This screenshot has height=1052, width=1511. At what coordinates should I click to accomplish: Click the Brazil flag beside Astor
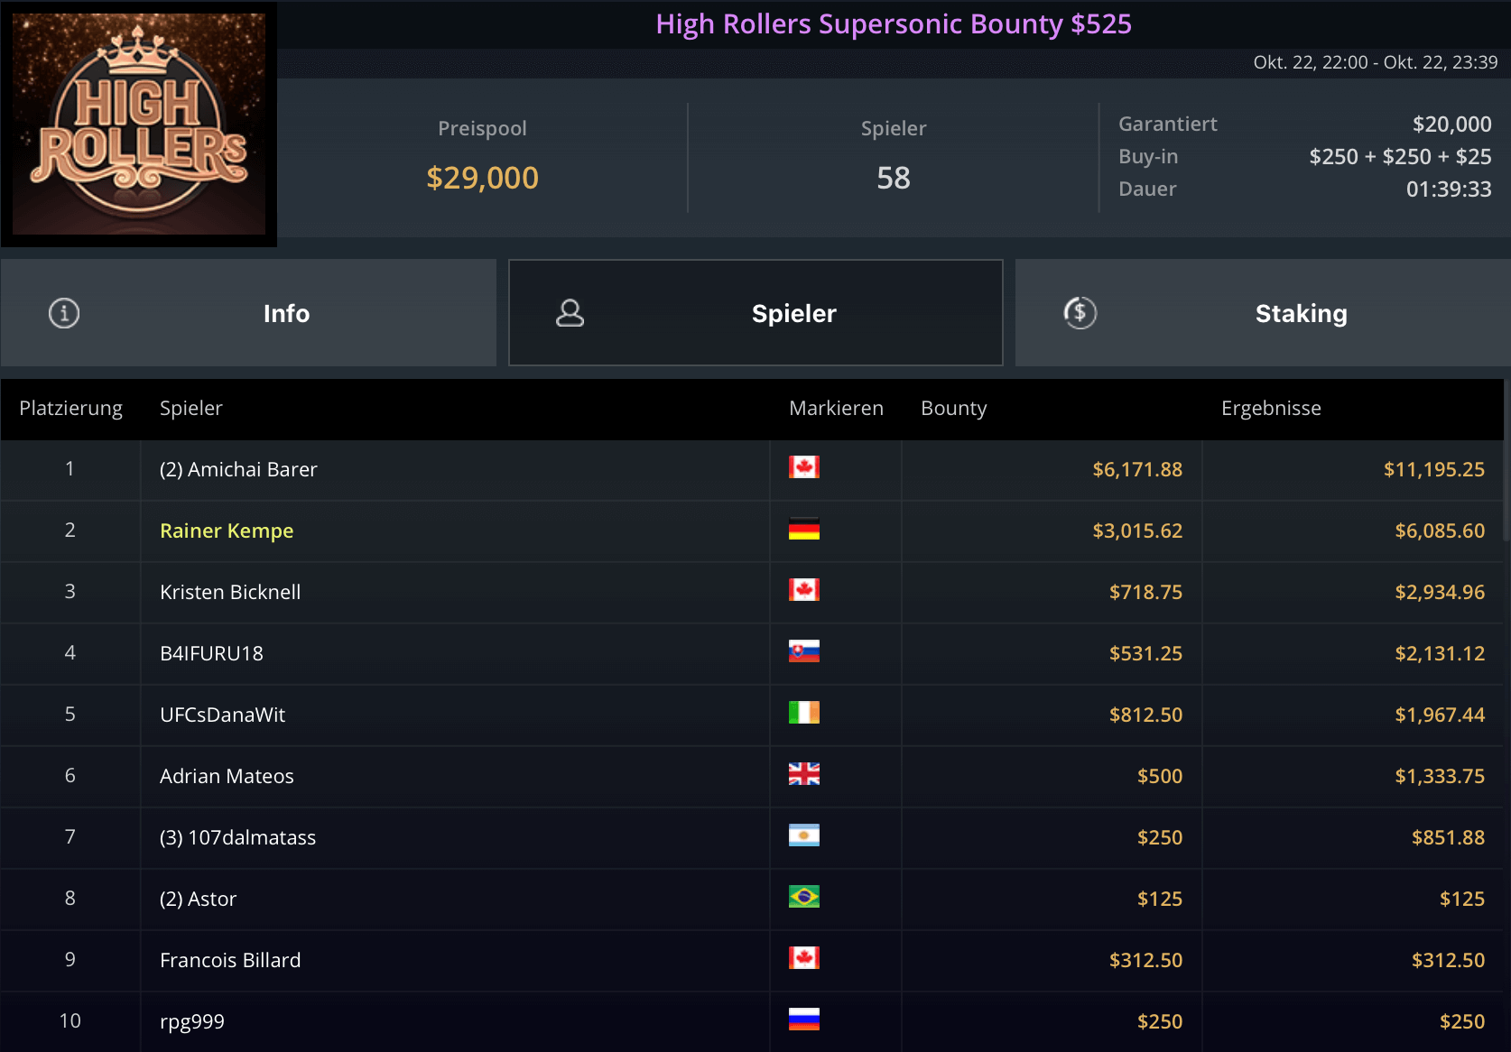(x=803, y=897)
